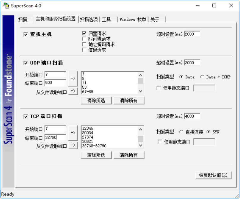The width and height of the screenshot is (240, 199).
Task: Select port 9 in the UDP list
Action: point(110,78)
